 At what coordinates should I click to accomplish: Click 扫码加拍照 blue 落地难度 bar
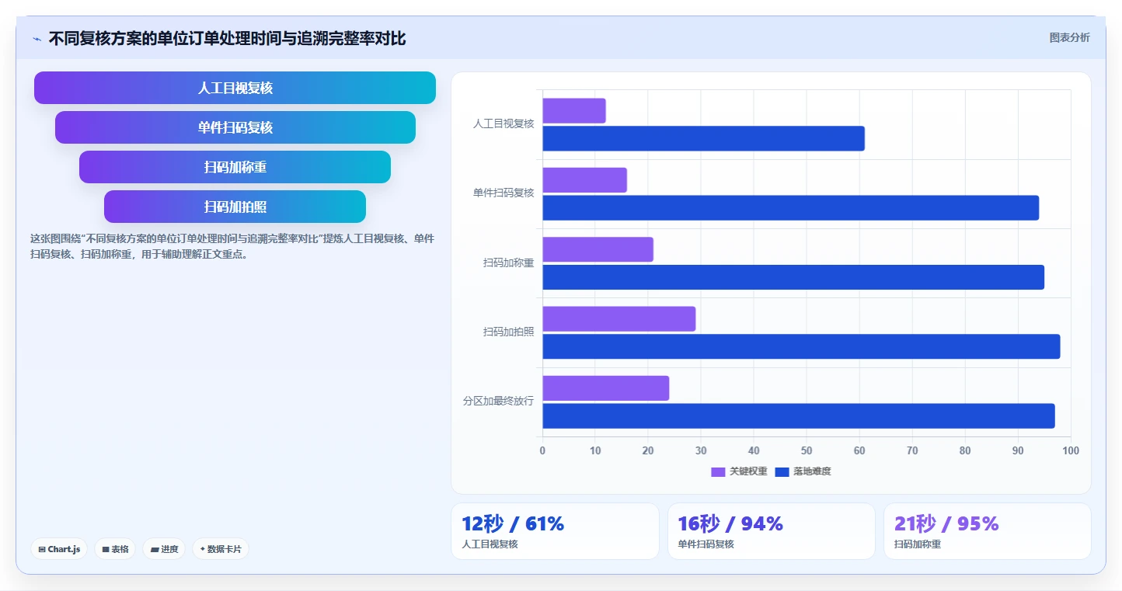coord(801,346)
